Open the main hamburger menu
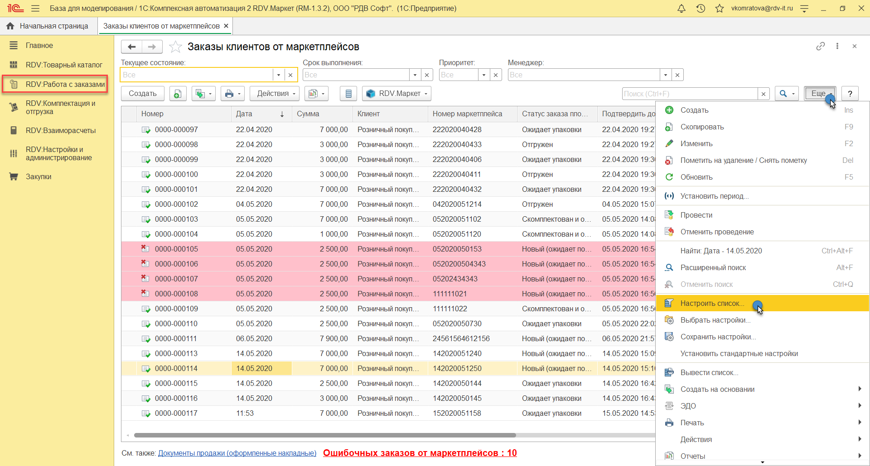The height and width of the screenshot is (466, 870). [x=35, y=9]
